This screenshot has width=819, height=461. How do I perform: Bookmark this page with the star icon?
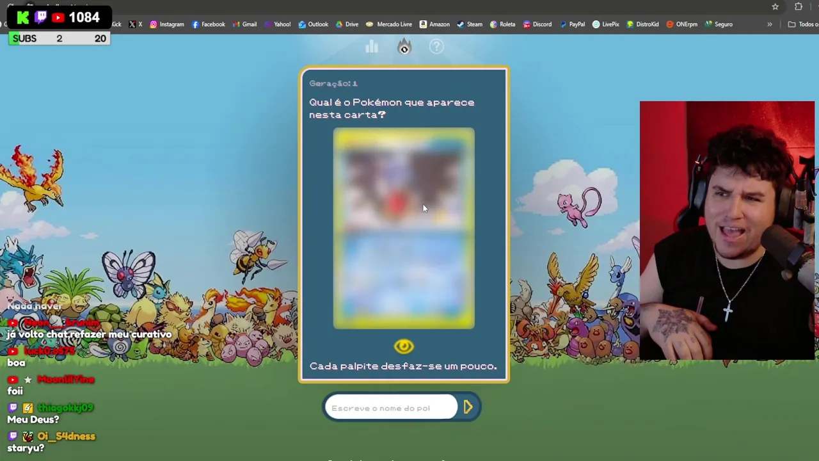click(x=775, y=6)
